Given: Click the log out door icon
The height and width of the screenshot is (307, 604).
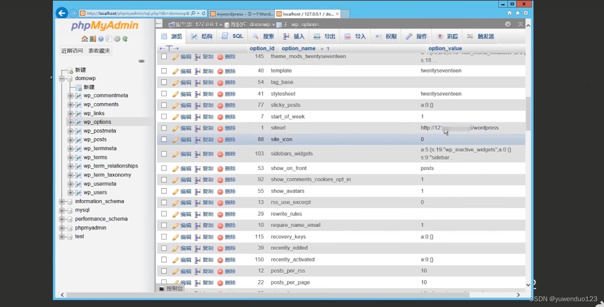Looking at the screenshot, I should coord(92,39).
